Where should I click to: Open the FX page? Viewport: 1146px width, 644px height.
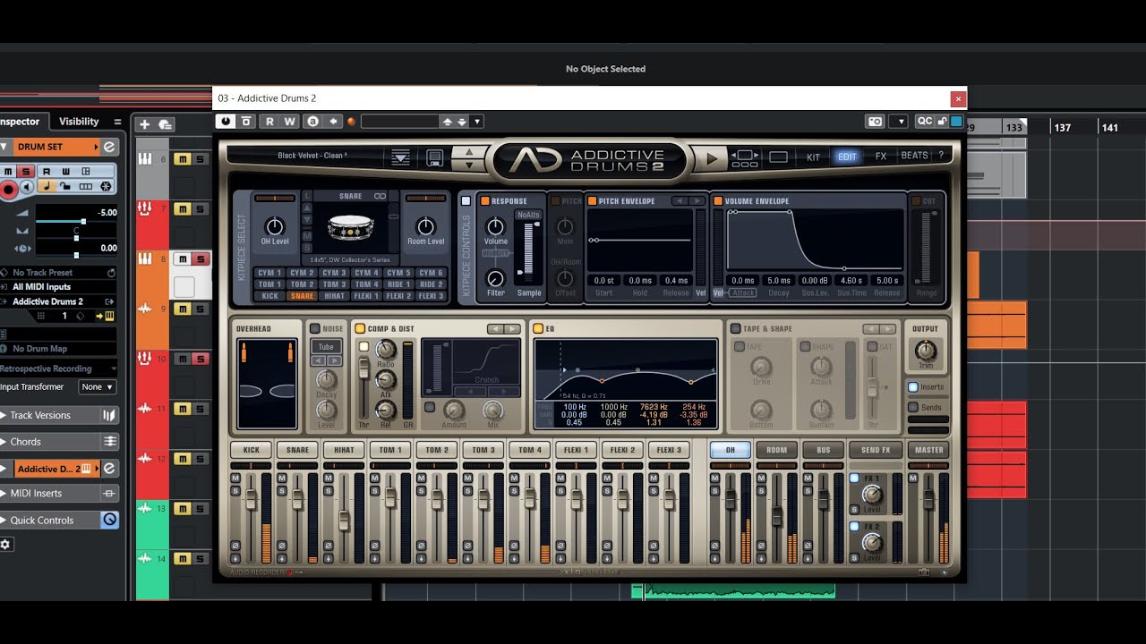pos(881,157)
